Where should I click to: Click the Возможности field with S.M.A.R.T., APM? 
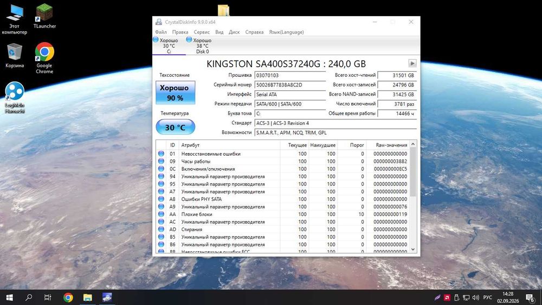tap(335, 132)
